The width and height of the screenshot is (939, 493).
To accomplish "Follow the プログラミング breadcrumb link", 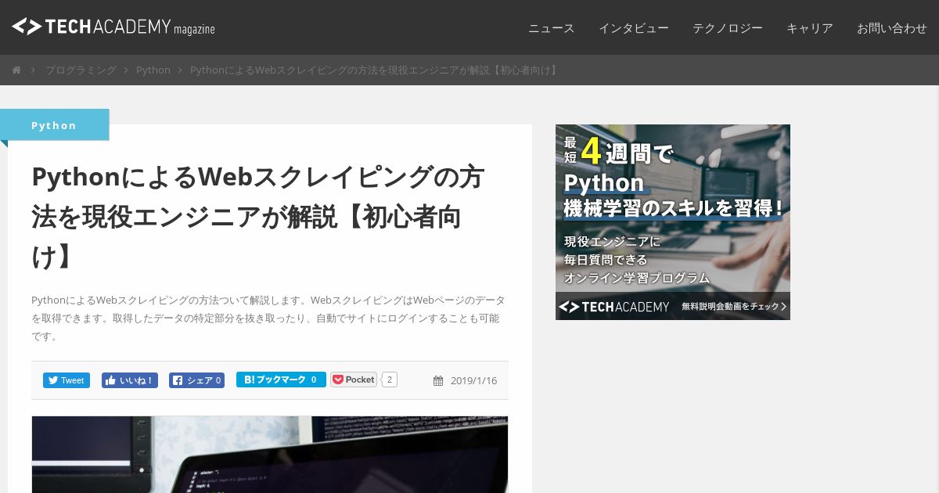I will pos(81,70).
